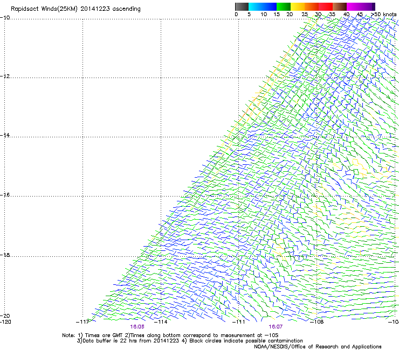The width and height of the screenshot is (399, 350).
Task: Click the title 'Rapidsact Winds(25KM) 20141223 ascending'
Action: click(x=75, y=9)
